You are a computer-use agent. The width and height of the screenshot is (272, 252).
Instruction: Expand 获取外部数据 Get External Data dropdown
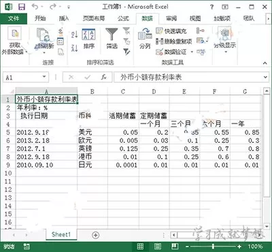15,41
